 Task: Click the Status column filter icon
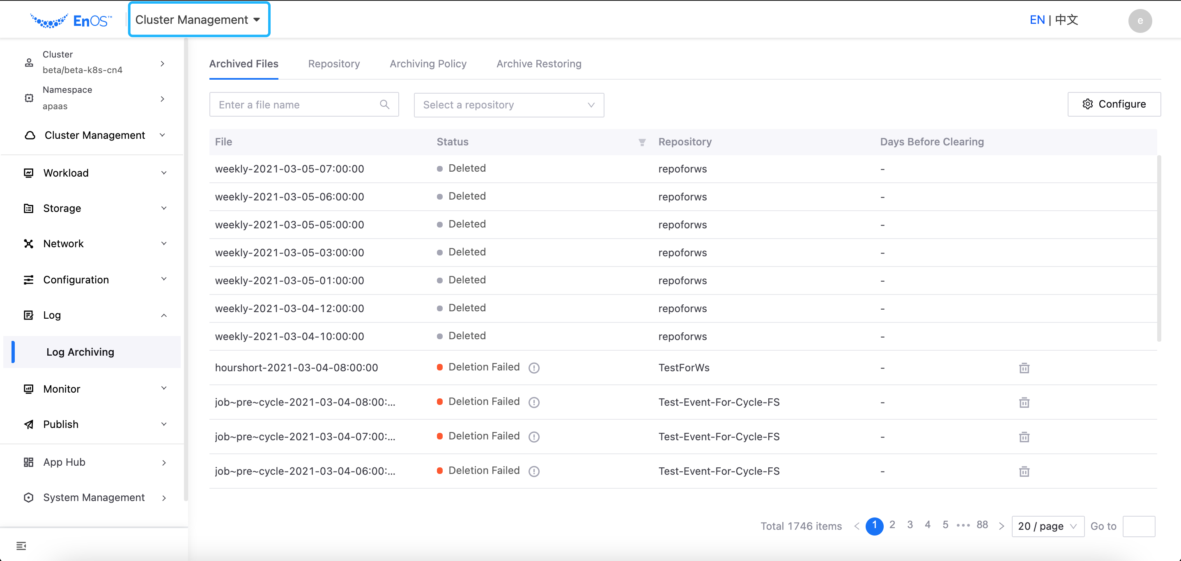pyautogui.click(x=642, y=143)
